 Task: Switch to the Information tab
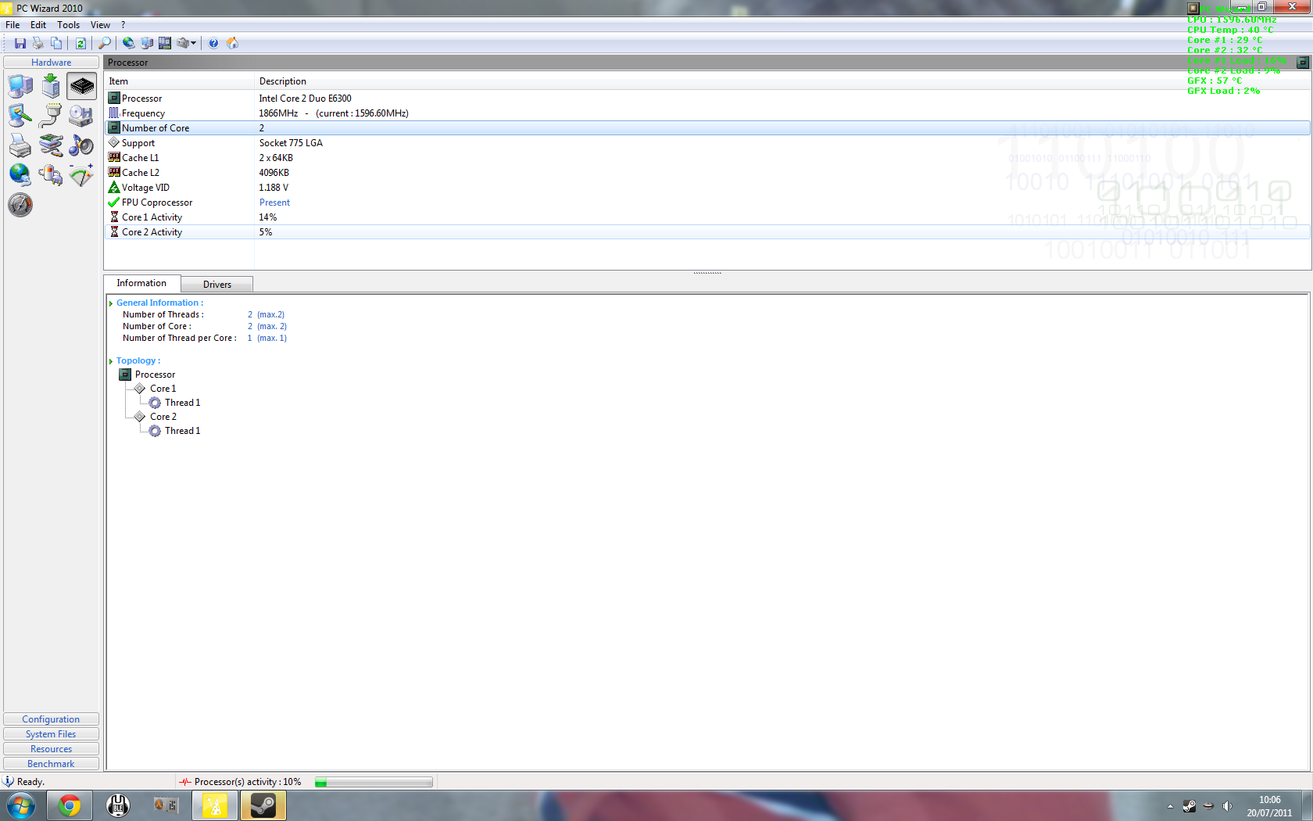[x=141, y=283]
